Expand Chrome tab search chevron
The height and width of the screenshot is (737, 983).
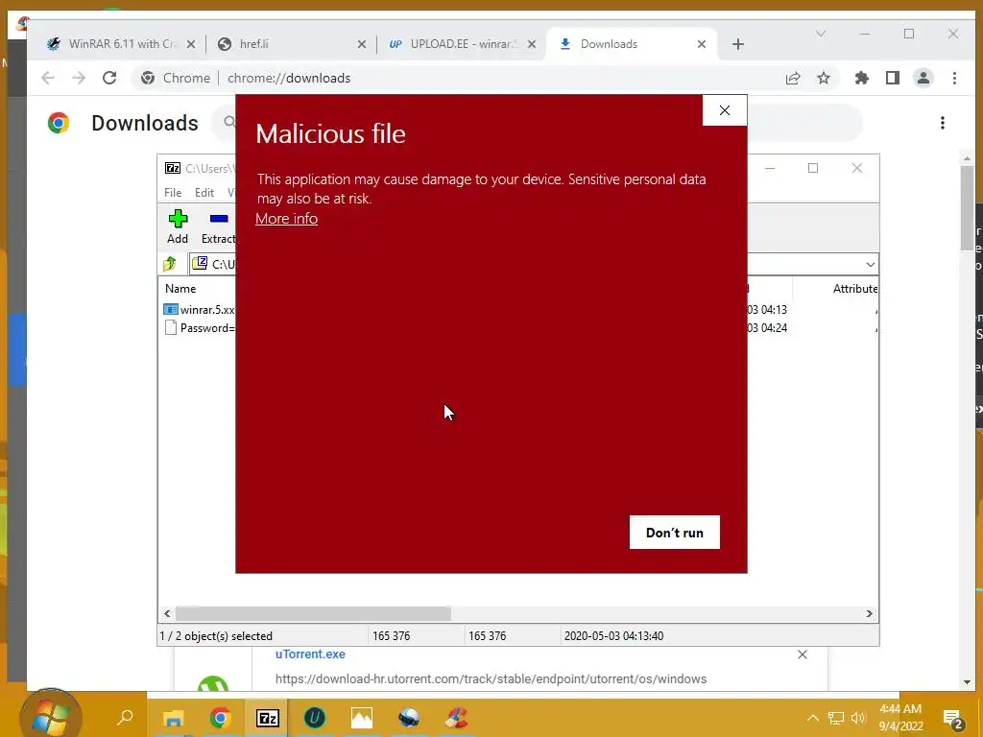point(820,34)
